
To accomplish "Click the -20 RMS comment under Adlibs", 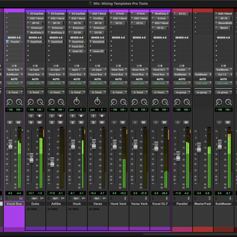I will [52, 209].
